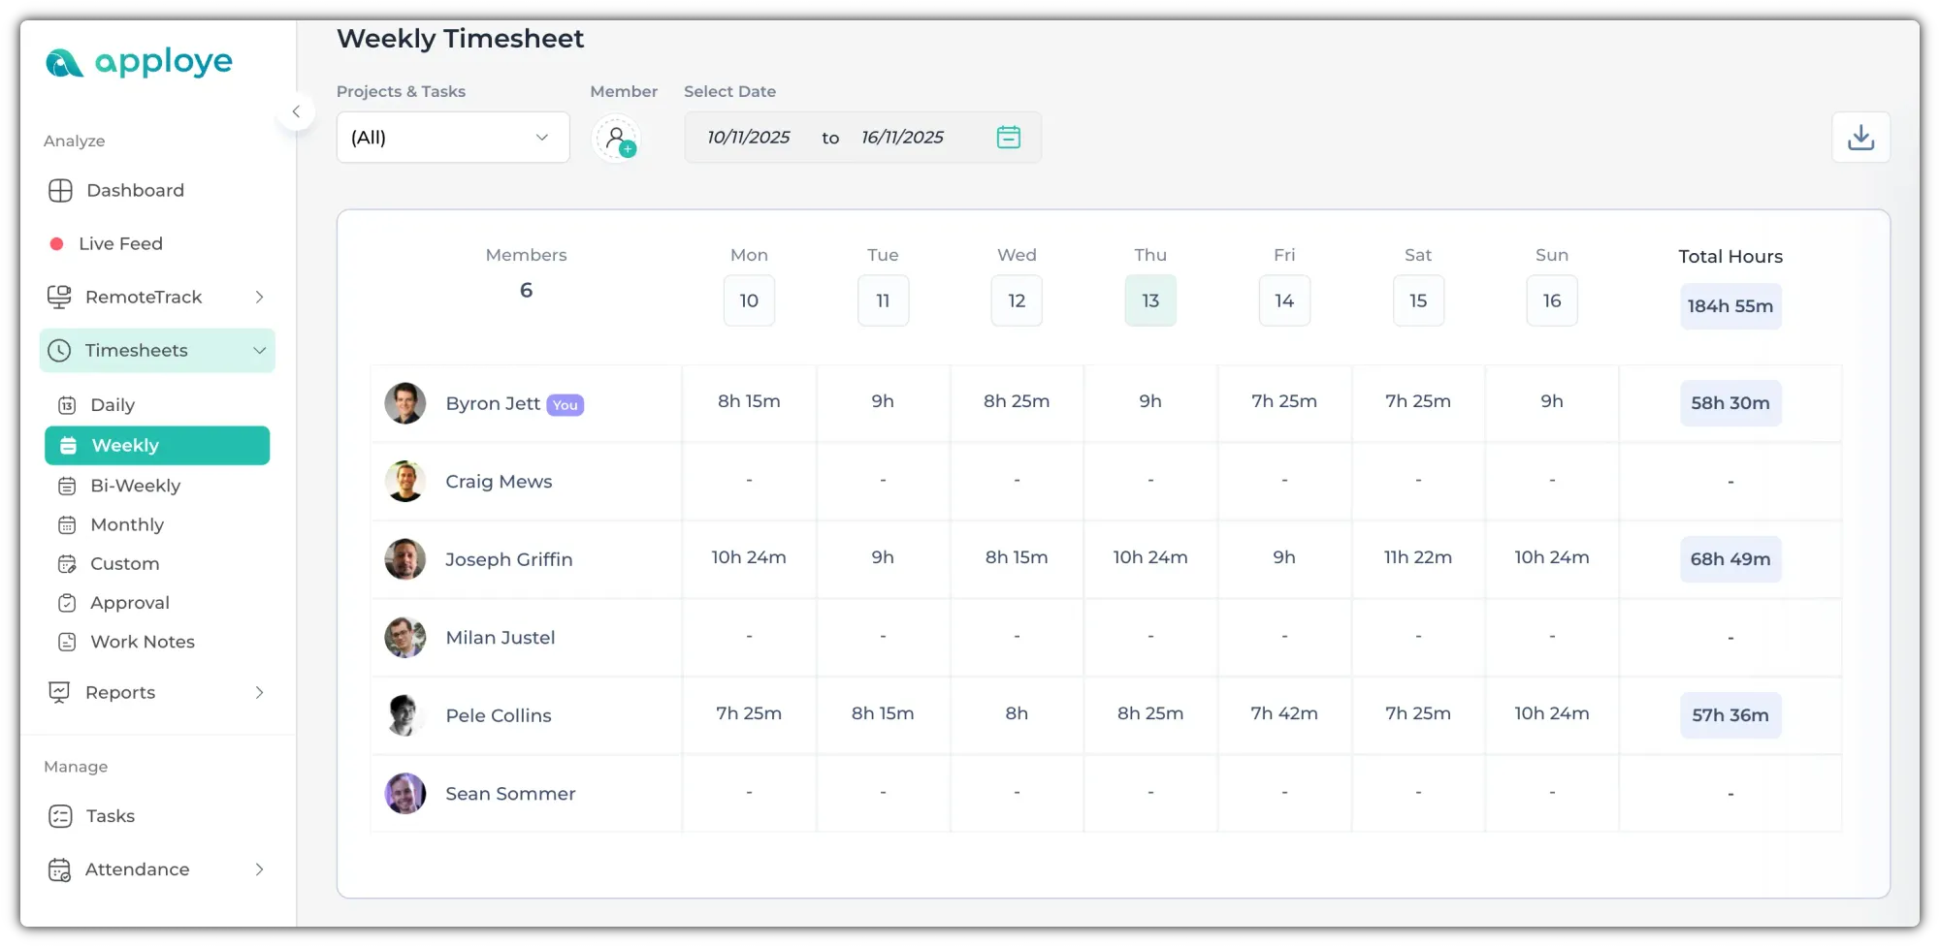The height and width of the screenshot is (947, 1940).
Task: Click the Apploye logo
Action: coord(140,63)
